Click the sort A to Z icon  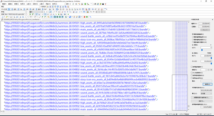pyautogui.click(x=67, y=9)
